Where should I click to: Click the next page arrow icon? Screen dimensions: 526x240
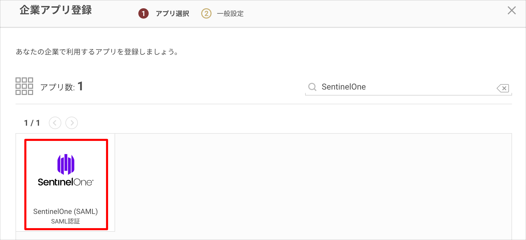(72, 123)
